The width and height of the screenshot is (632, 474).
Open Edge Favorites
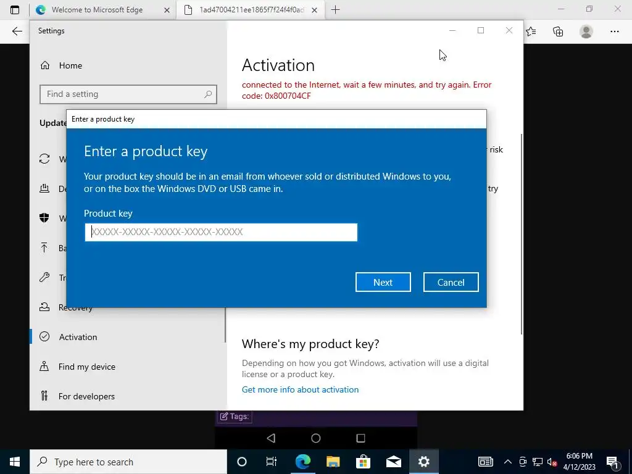pyautogui.click(x=531, y=31)
